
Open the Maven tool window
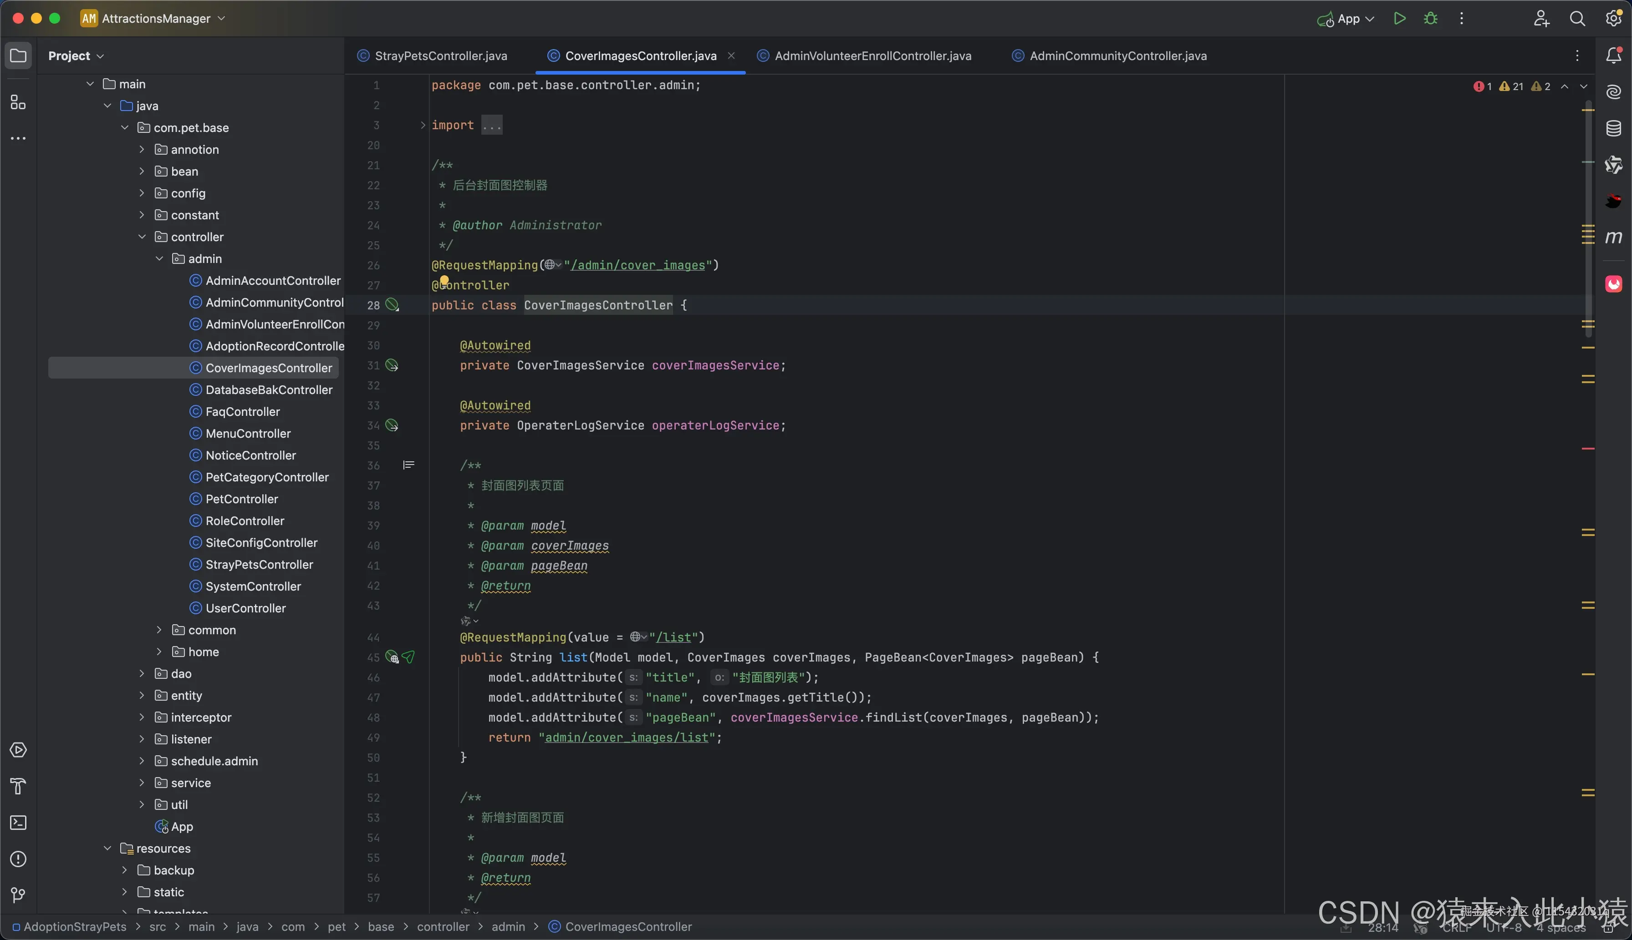[x=1613, y=238]
